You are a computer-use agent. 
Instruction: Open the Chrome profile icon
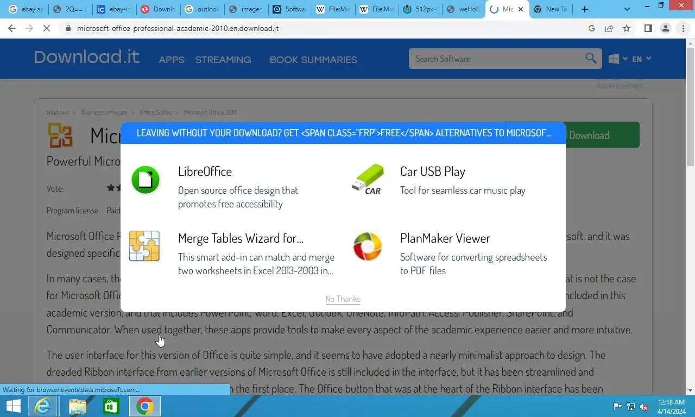[x=666, y=28]
